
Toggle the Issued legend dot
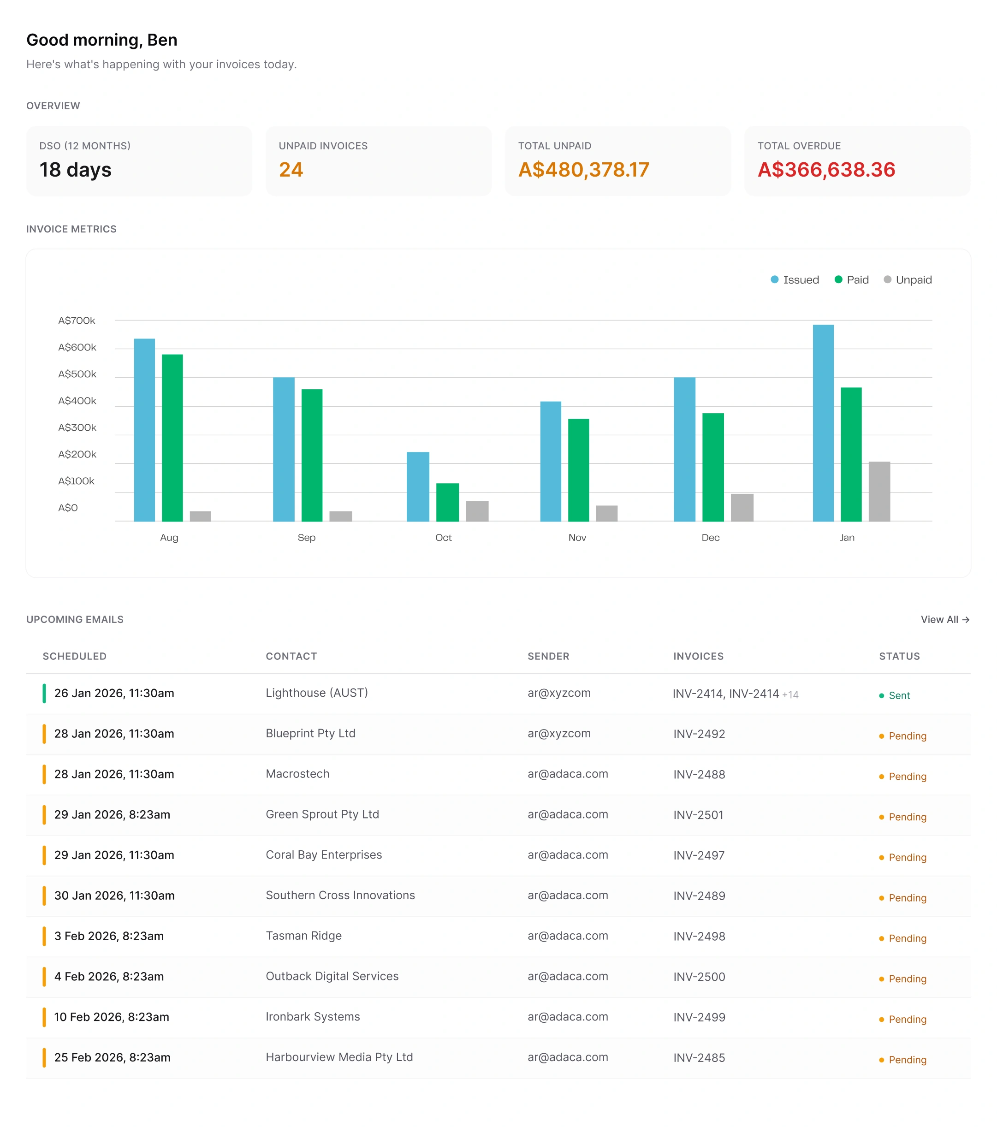774,279
